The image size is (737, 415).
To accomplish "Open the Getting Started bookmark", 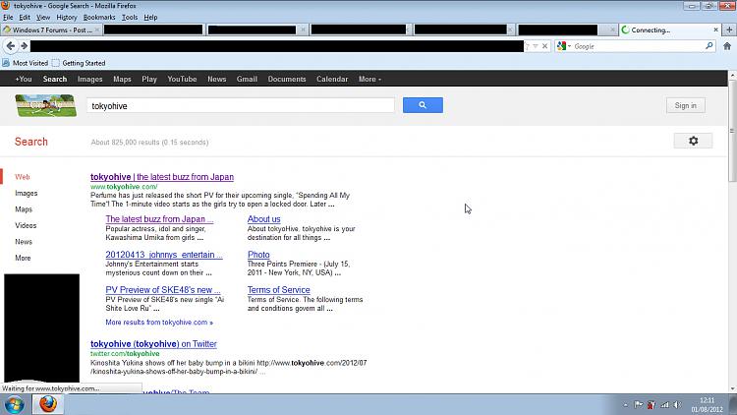I will pos(79,63).
